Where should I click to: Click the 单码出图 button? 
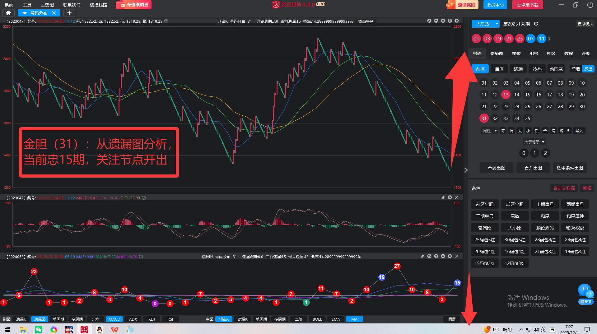(496, 168)
